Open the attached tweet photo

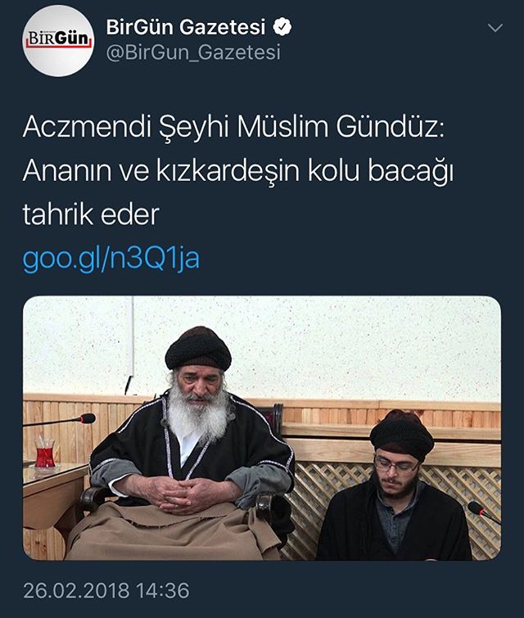coord(262,428)
